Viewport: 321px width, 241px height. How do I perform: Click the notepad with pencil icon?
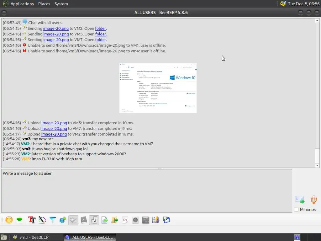(155, 220)
